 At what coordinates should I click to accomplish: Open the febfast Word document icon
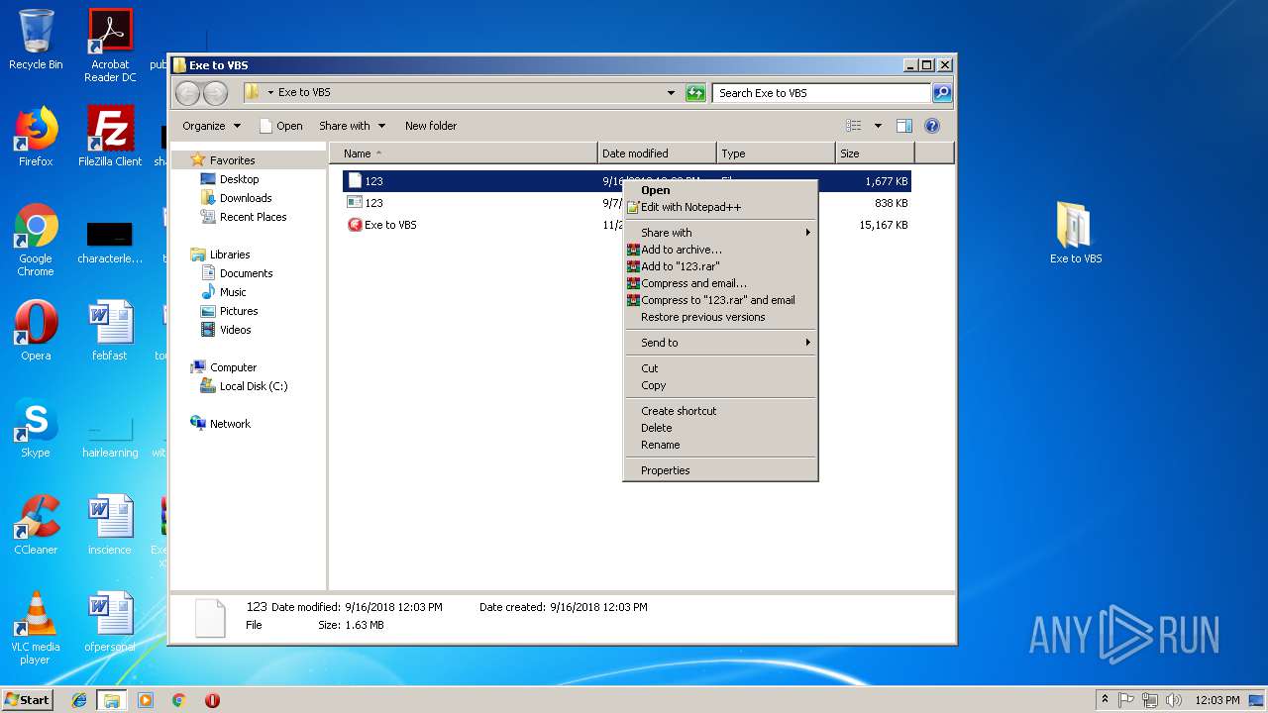110,331
